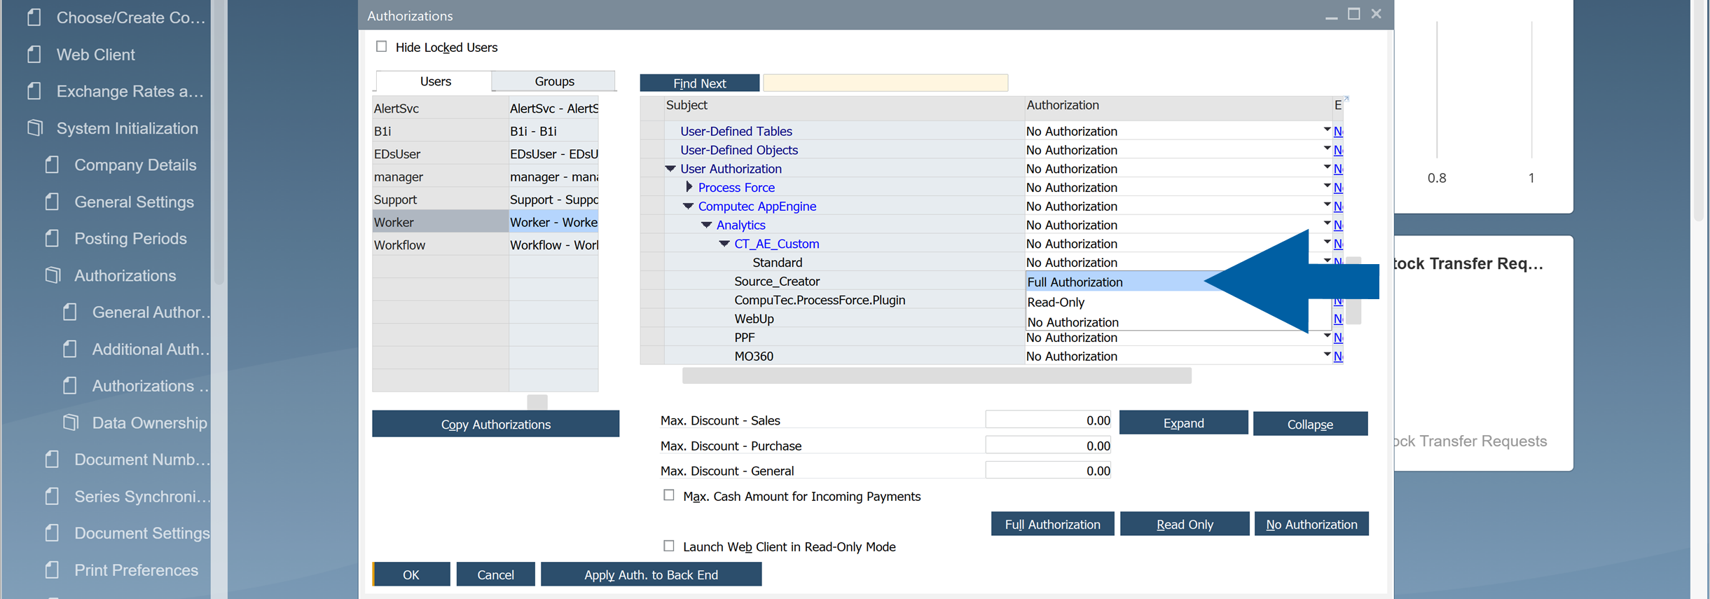Open Choose/Create Company menu entry icon

pos(34,18)
